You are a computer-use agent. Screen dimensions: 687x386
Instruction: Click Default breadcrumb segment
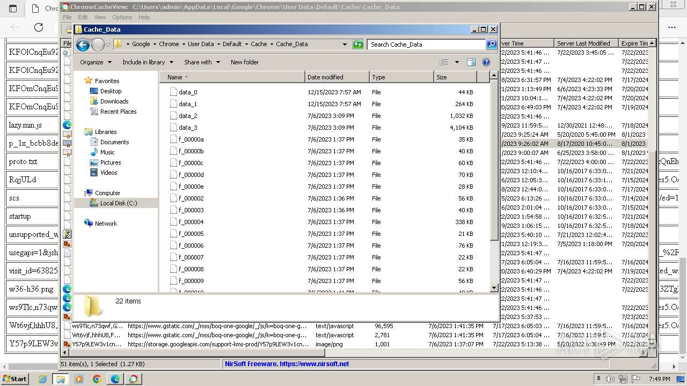[232, 44]
